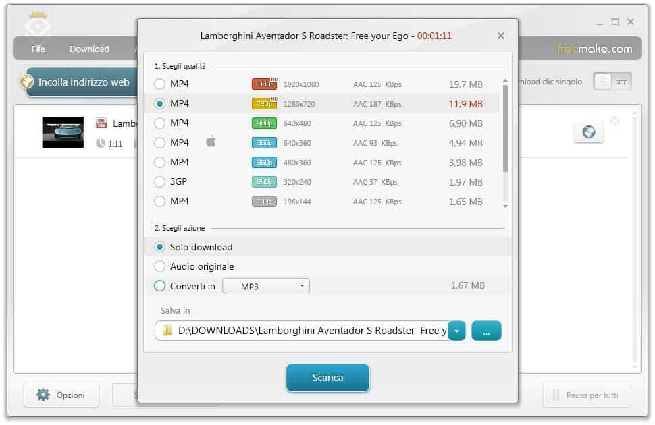This screenshot has width=655, height=425.
Task: Click the browse folder ellipsis button
Action: pos(486,331)
